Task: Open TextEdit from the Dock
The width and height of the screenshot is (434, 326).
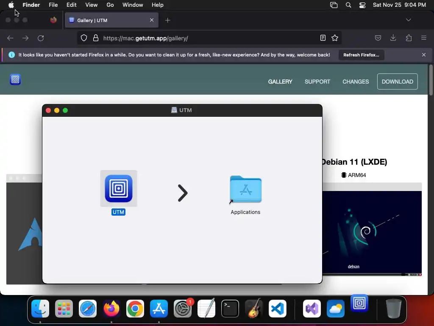Action: 206,309
